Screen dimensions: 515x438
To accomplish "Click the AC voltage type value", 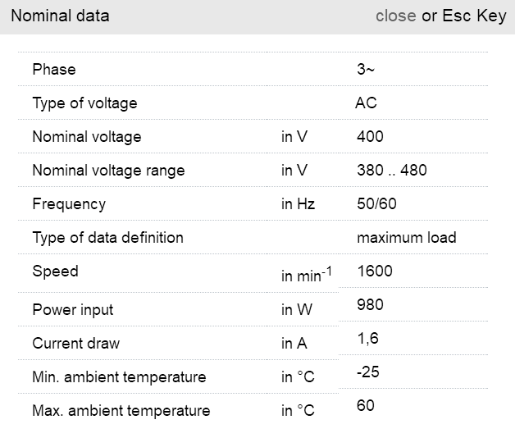I will (x=366, y=103).
